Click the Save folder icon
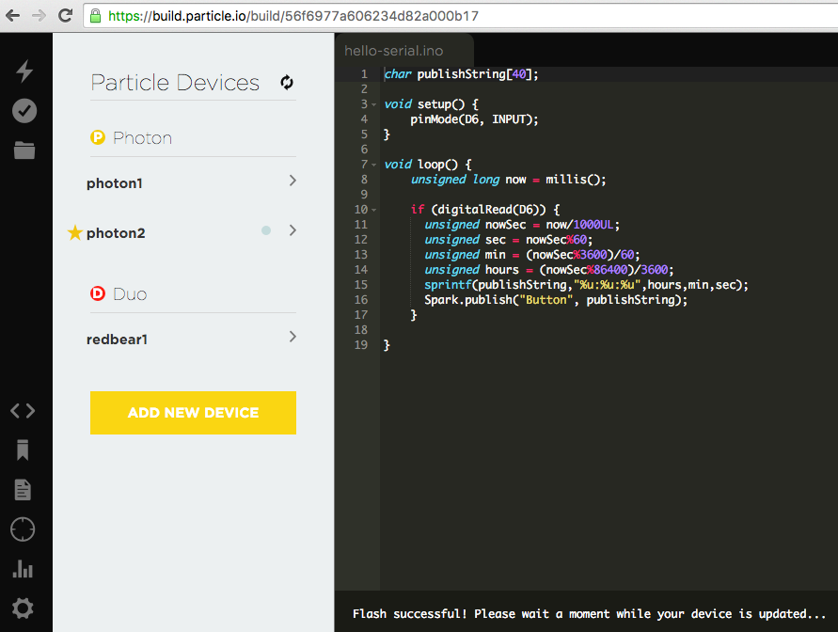This screenshot has width=838, height=632. point(24,150)
